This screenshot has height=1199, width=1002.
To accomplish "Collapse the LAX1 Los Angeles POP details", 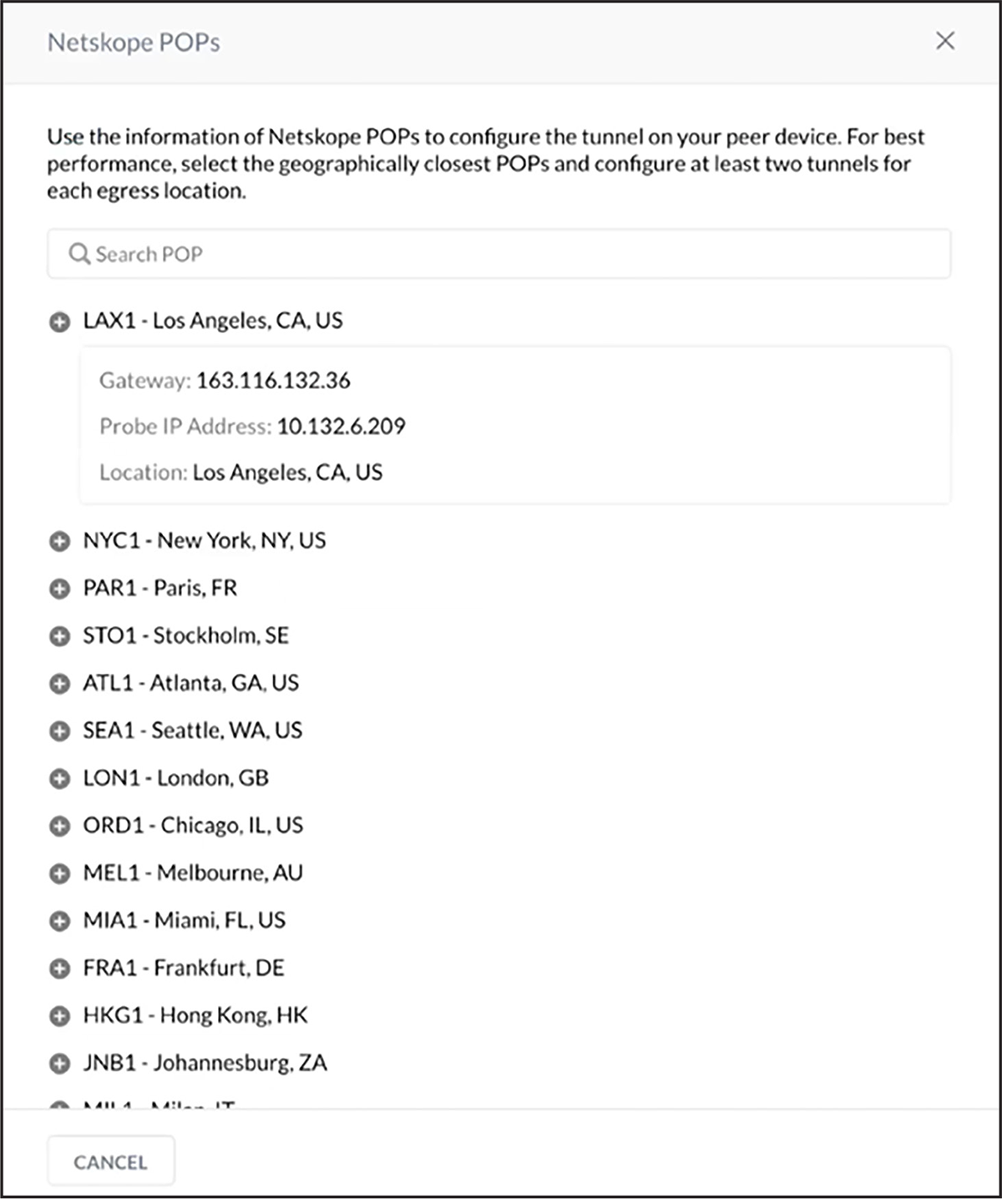I will point(59,321).
